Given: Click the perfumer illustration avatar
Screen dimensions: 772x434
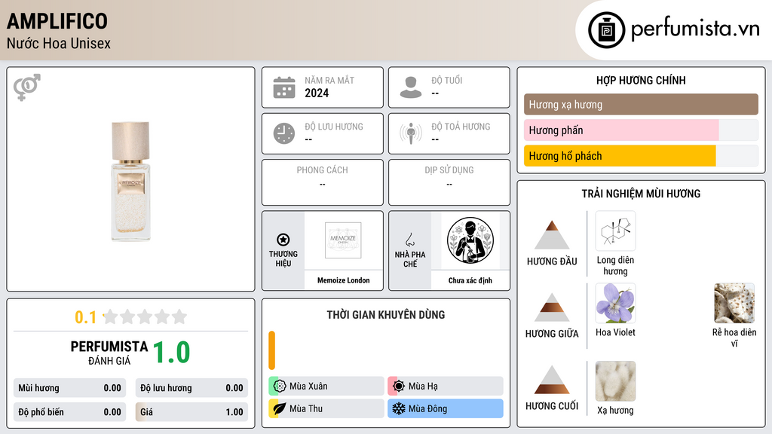Looking at the screenshot, I should coord(470,240).
